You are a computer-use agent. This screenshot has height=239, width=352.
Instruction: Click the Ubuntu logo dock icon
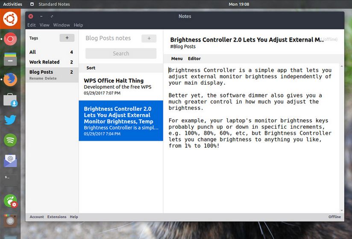click(x=10, y=19)
